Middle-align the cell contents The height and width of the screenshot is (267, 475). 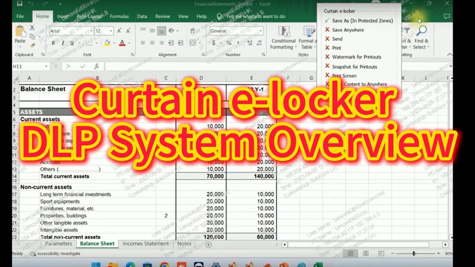point(152,31)
